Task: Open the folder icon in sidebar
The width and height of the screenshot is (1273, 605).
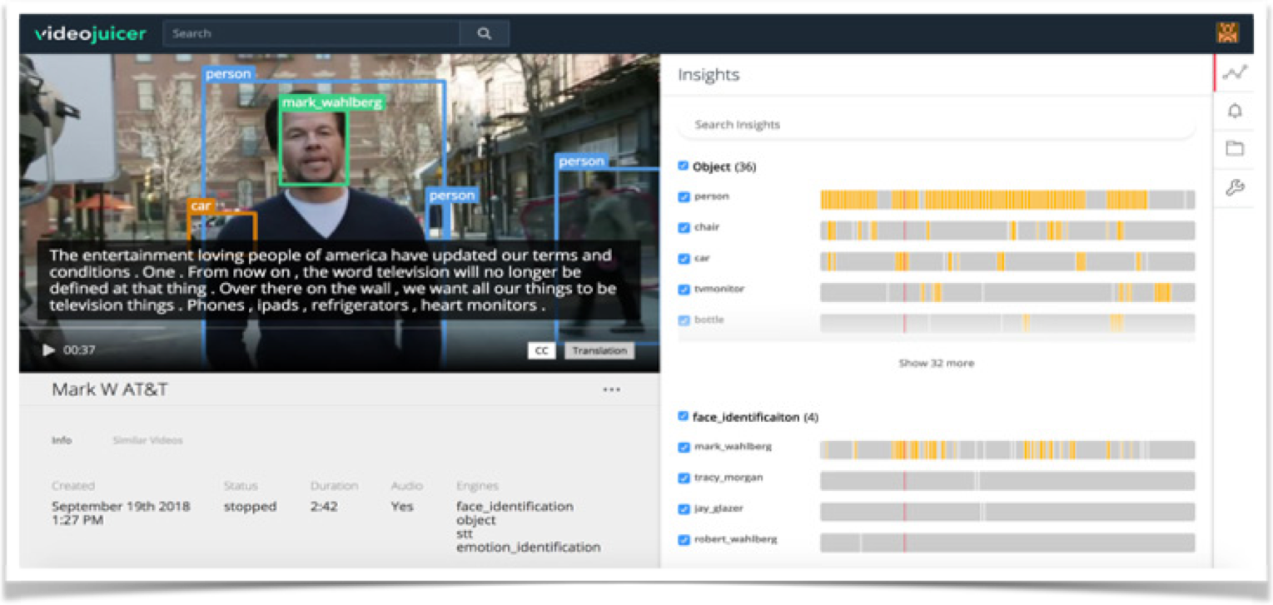Action: tap(1235, 149)
